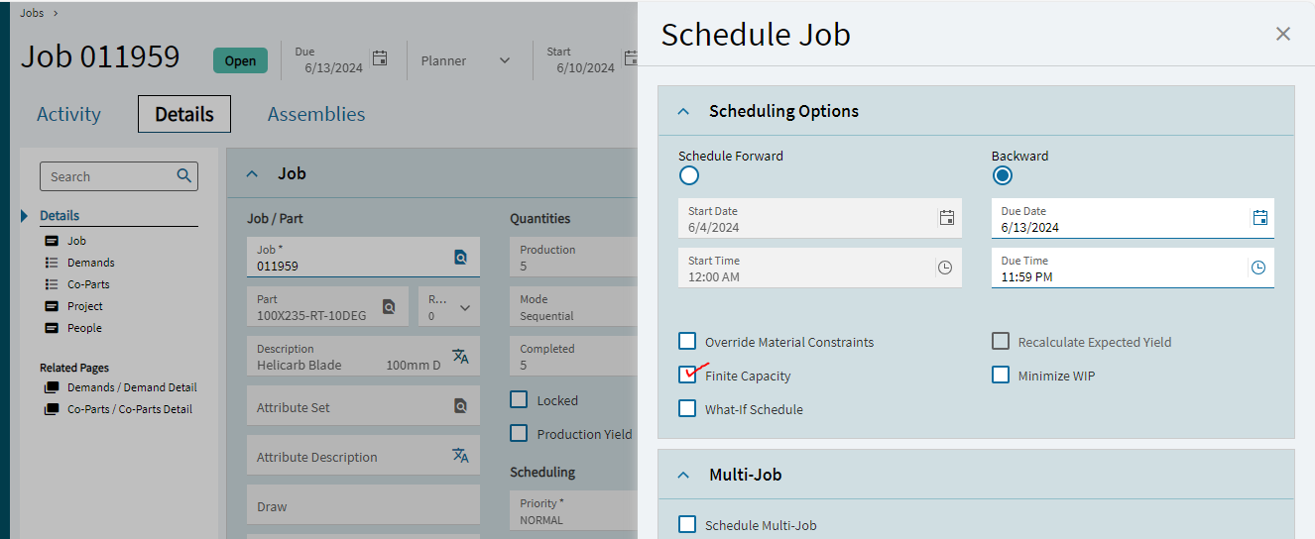Click the Attribute Set search icon
This screenshot has height=539, width=1315.
tap(460, 405)
